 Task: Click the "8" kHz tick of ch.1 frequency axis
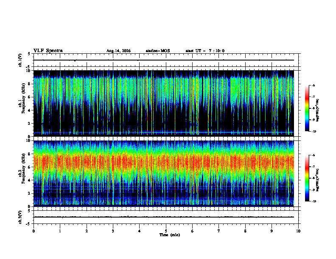[x=29, y=84]
